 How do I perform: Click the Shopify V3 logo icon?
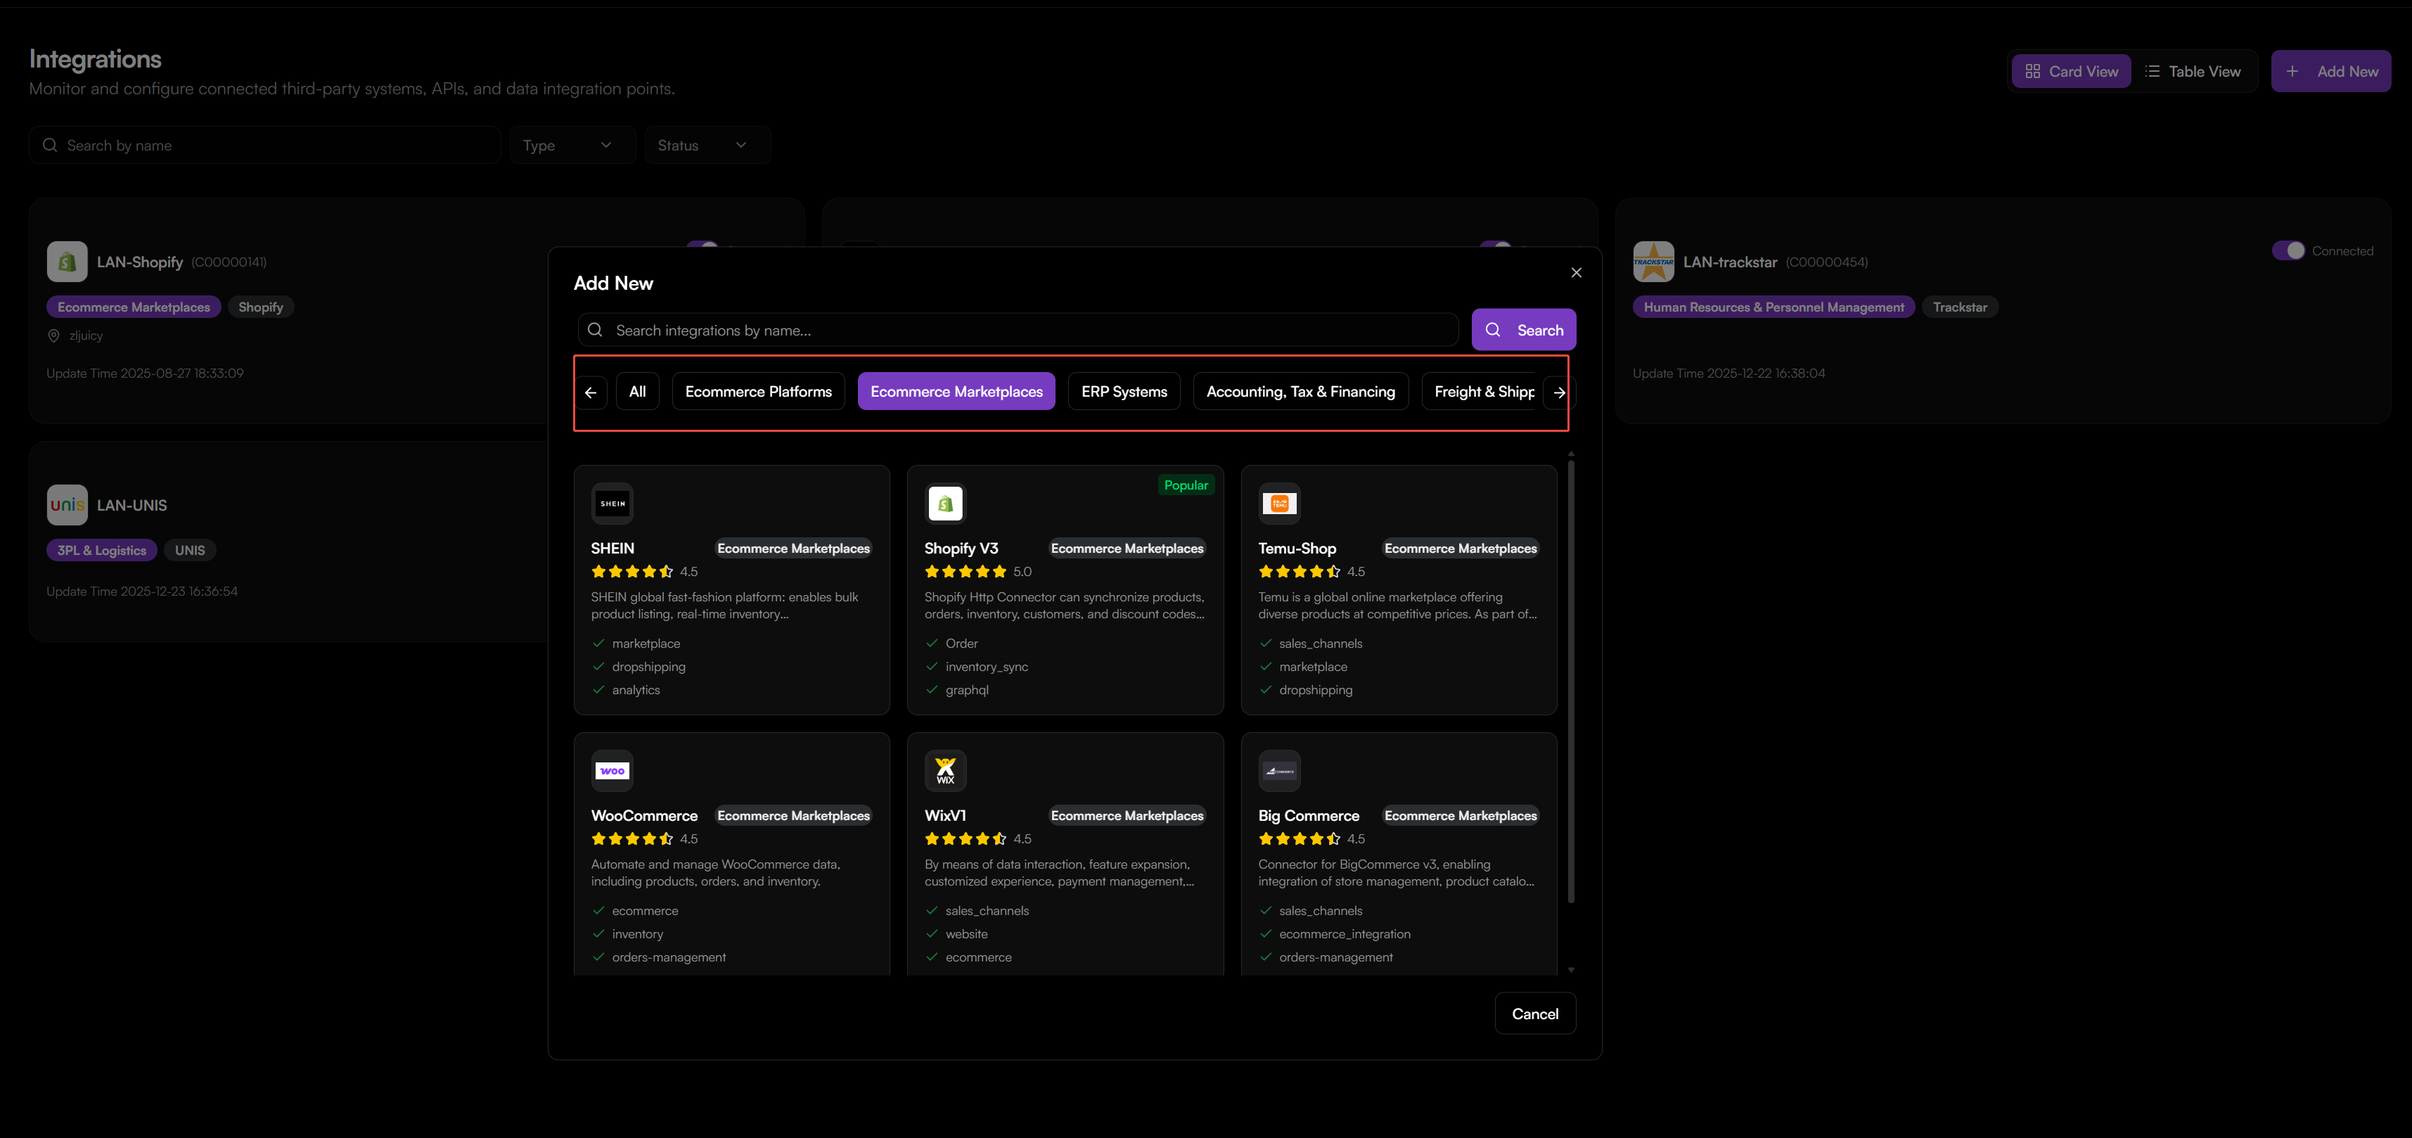[x=945, y=504]
